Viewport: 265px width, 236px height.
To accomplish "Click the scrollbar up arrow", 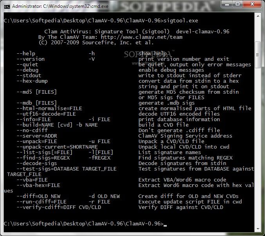I will click(258, 16).
